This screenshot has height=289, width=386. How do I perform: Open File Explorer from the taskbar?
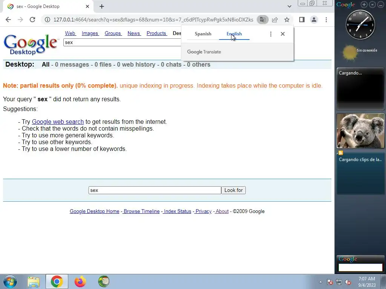pos(34,281)
